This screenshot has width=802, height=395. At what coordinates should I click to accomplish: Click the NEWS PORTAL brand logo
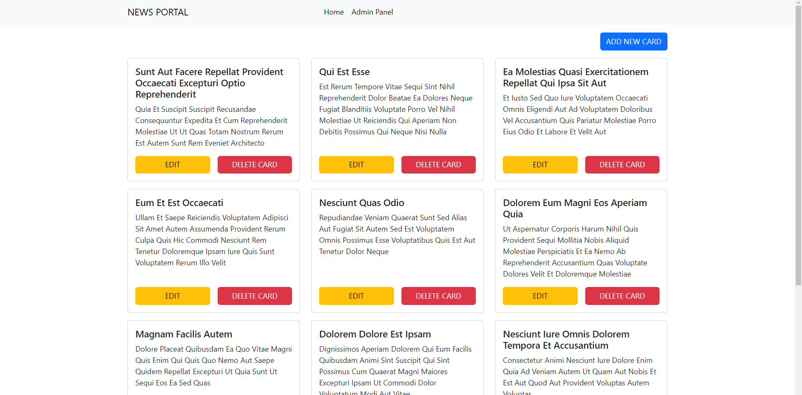[x=158, y=13]
